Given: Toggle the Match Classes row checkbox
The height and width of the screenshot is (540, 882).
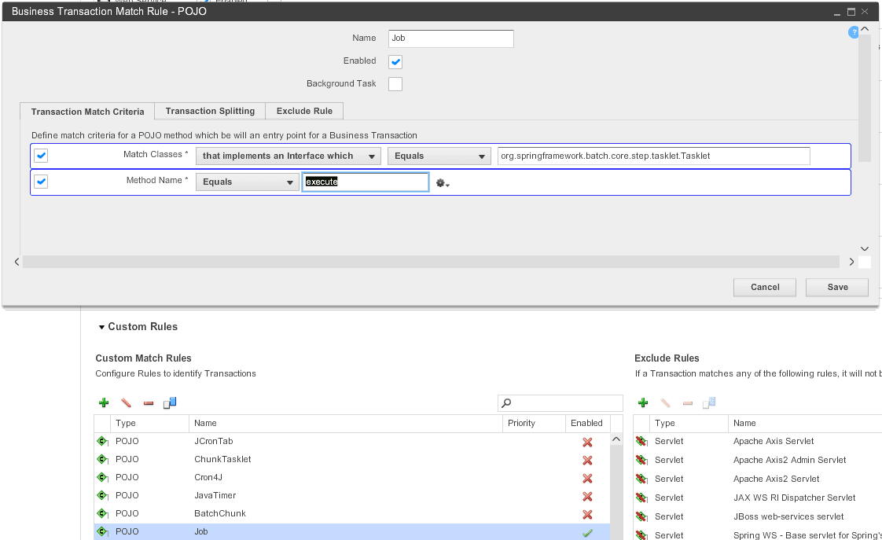Looking at the screenshot, I should tap(42, 156).
